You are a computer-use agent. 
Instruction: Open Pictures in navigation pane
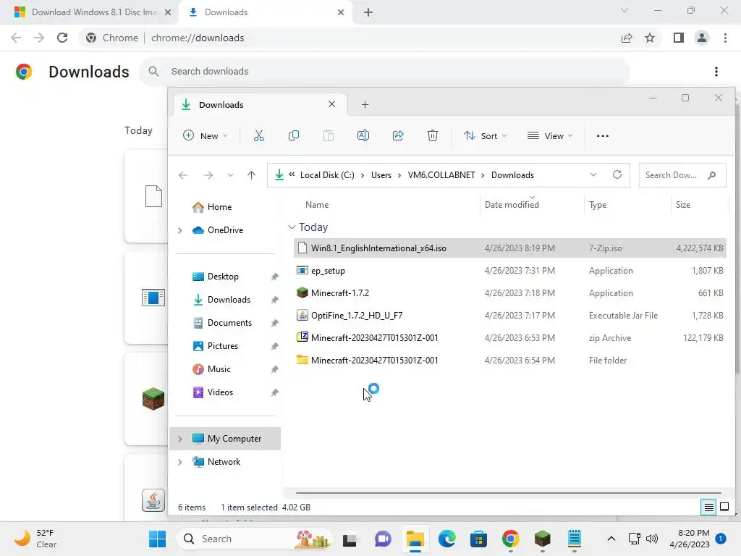(x=223, y=346)
